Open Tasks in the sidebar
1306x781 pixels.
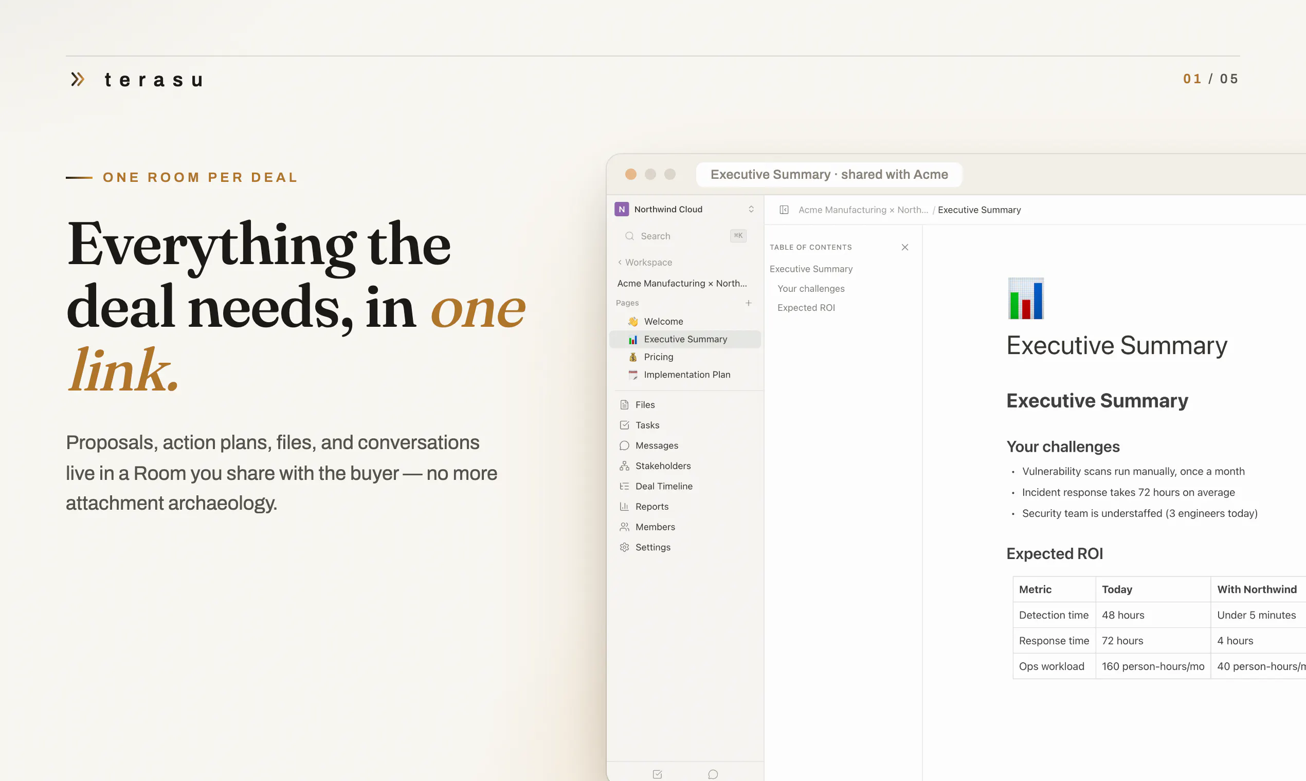(685, 425)
